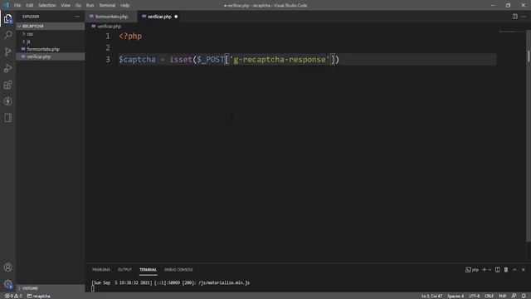
Task: Kill terminal with trash icon
Action: [x=506, y=270]
